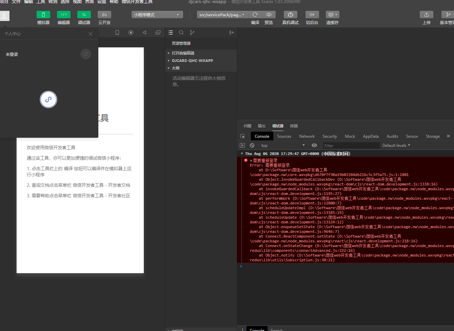The width and height of the screenshot is (454, 331).
Task: Open the 视图 menu
Action: pyautogui.click(x=77, y=2)
